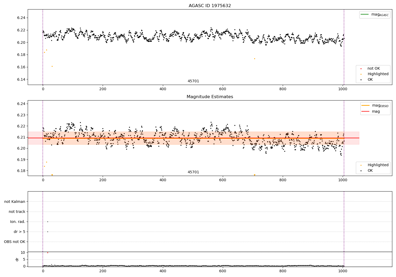396x277 pixels.
Task: Click the 'OBS not OK' row label
Action: [15, 242]
